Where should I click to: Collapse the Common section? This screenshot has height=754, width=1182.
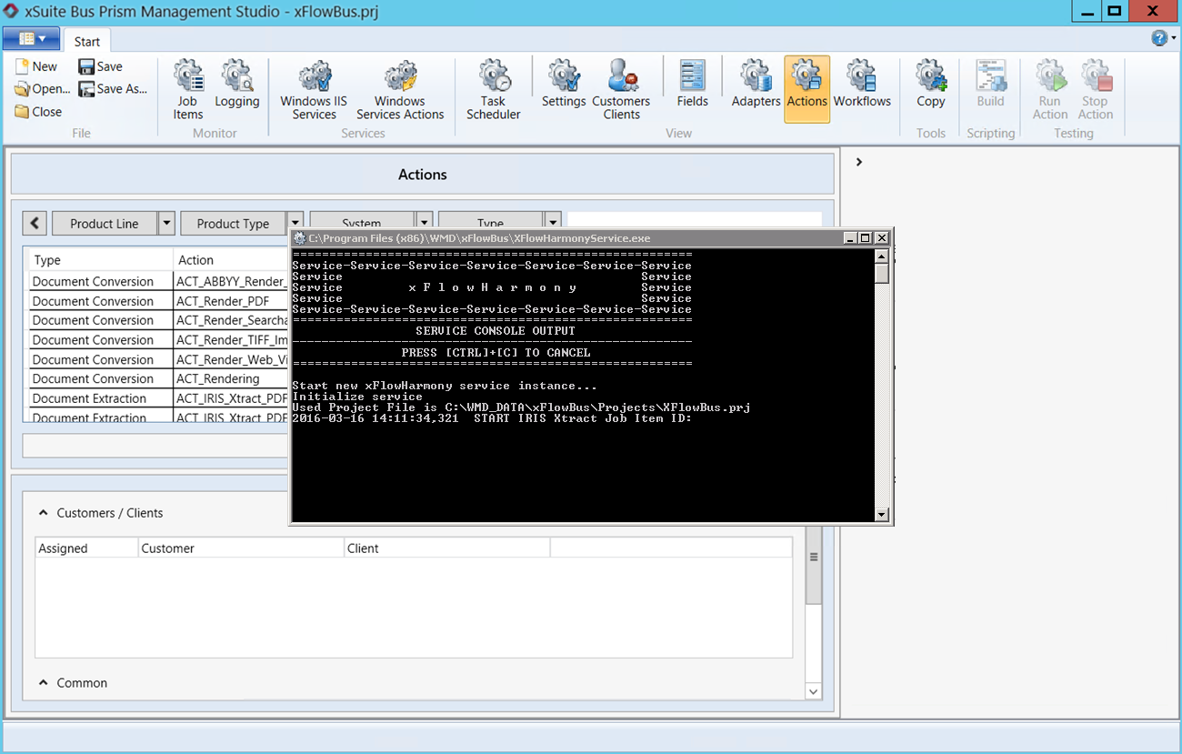click(43, 683)
